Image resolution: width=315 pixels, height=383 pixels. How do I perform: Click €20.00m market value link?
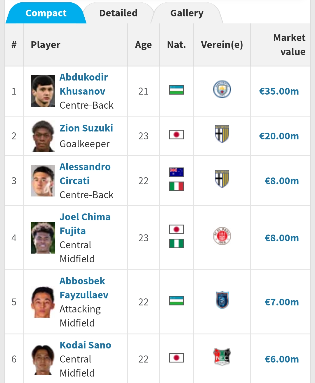coord(279,136)
